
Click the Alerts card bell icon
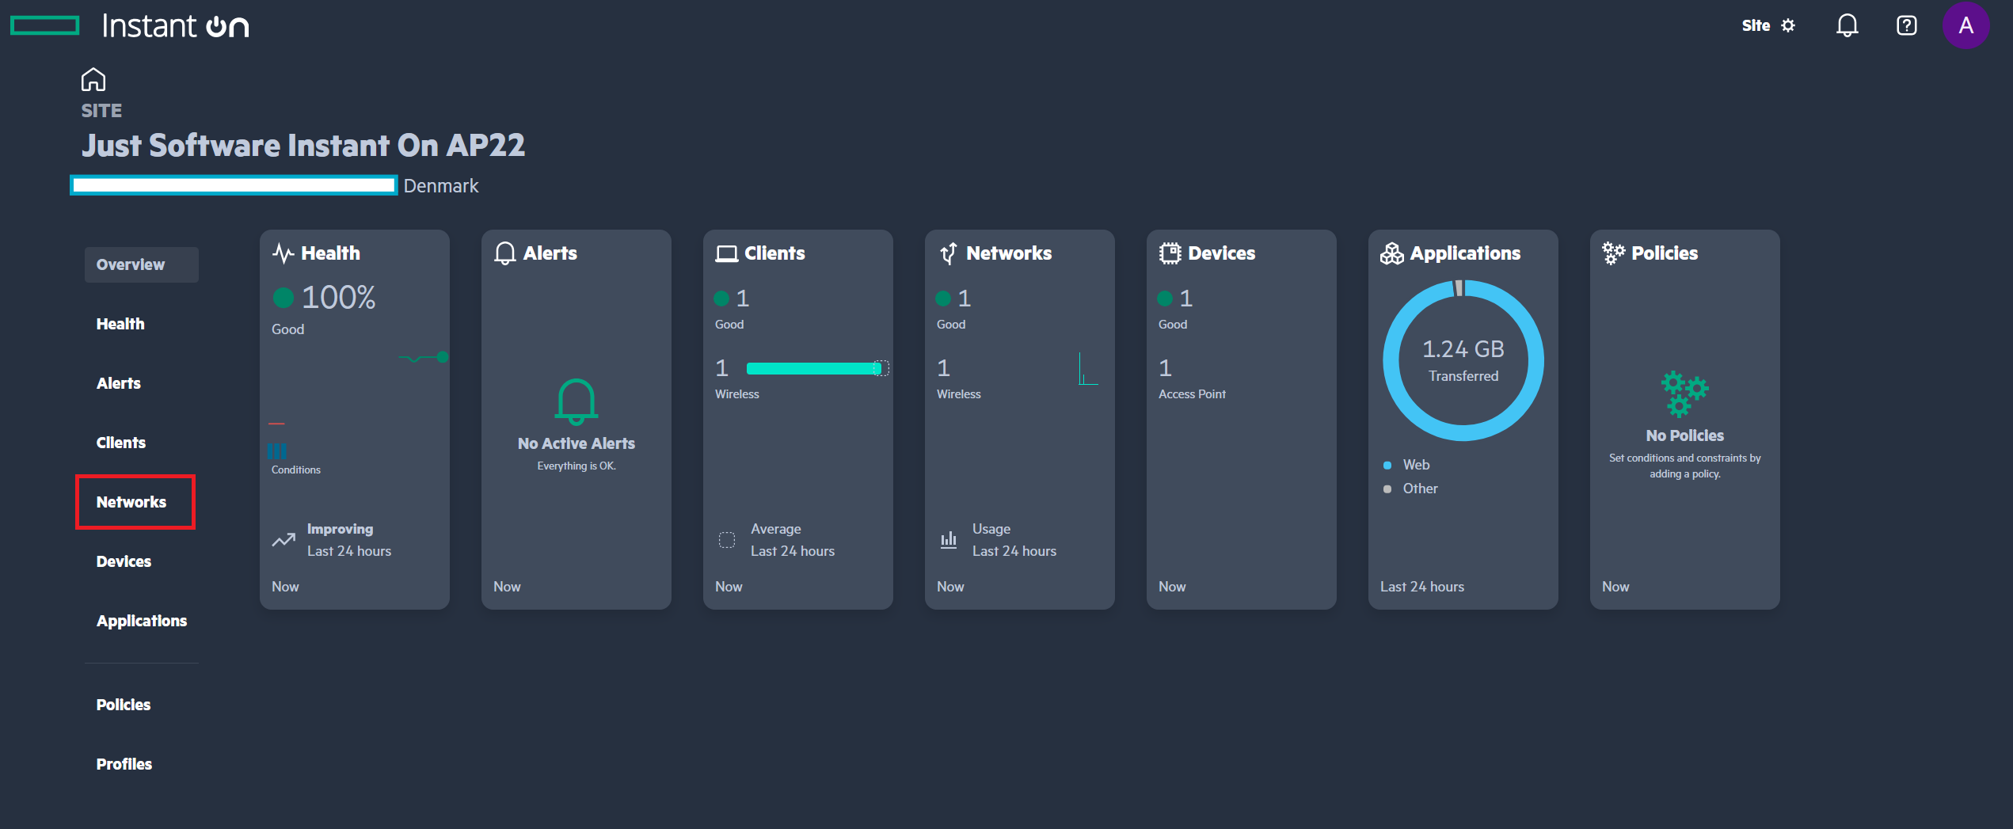tap(504, 253)
